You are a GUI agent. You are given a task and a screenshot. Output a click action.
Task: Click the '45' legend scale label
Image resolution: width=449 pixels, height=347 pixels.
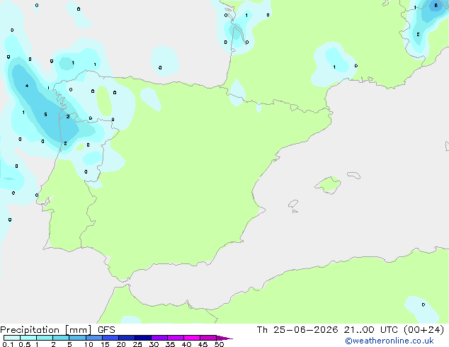[203, 344]
